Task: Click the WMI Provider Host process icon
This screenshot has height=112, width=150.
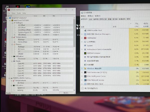Action: click(85, 30)
